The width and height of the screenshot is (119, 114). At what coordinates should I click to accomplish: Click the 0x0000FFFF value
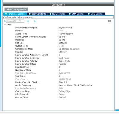pos(64,73)
